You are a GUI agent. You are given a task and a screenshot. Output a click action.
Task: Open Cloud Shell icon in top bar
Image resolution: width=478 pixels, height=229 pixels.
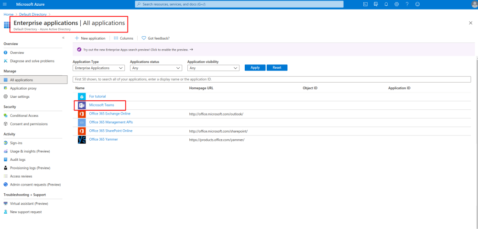[x=365, y=4]
